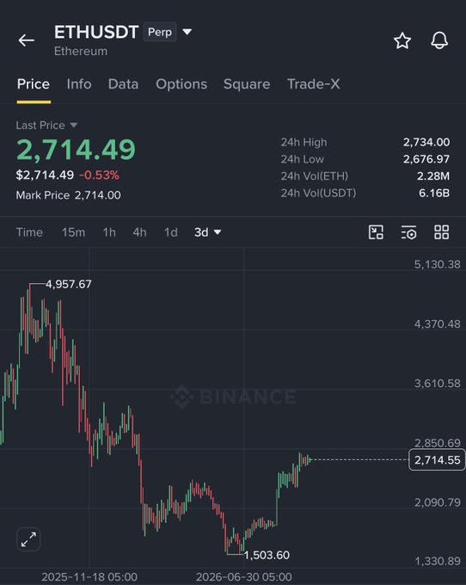Tap the 24h Vol(ETH) value 2.28M
Screen dimensions: 466x585
click(433, 176)
